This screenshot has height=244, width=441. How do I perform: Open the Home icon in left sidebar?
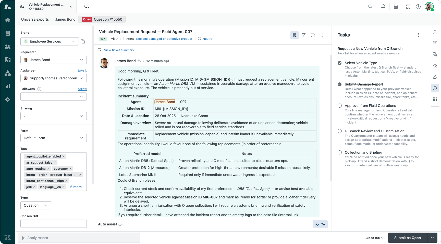[8, 20]
